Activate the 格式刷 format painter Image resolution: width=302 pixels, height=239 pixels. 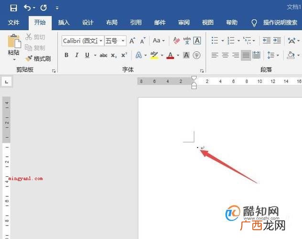click(38, 58)
